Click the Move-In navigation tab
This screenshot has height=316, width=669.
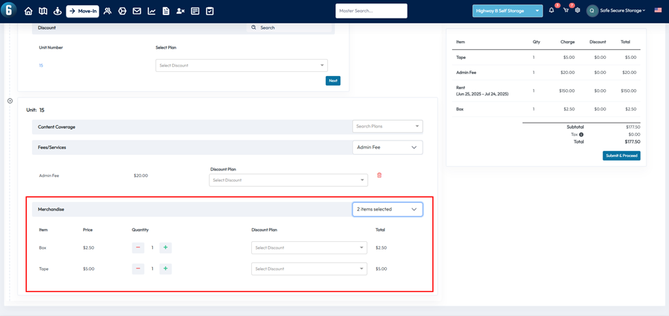coord(82,11)
